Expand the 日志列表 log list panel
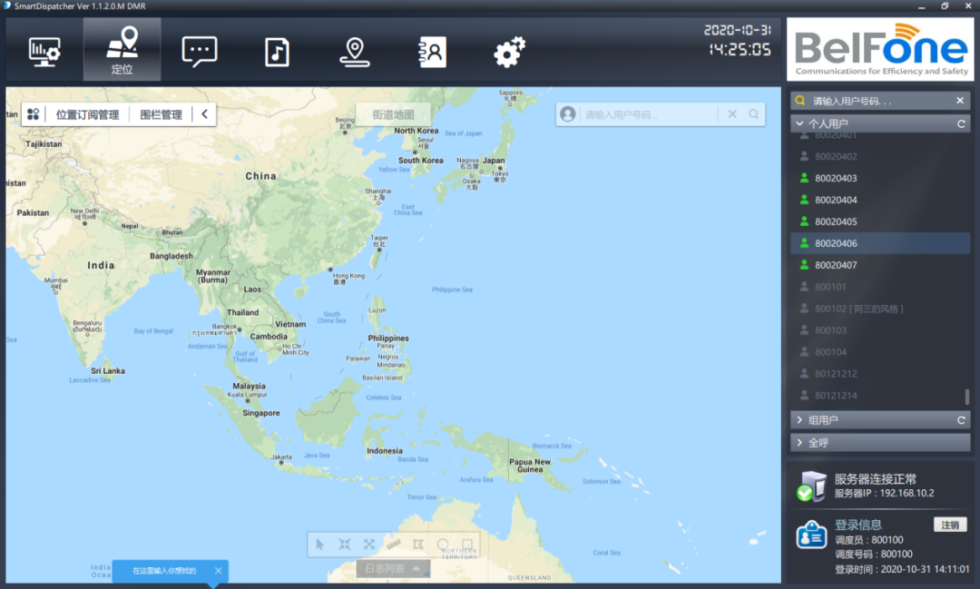Screen dimensions: 980x589 tap(393, 568)
